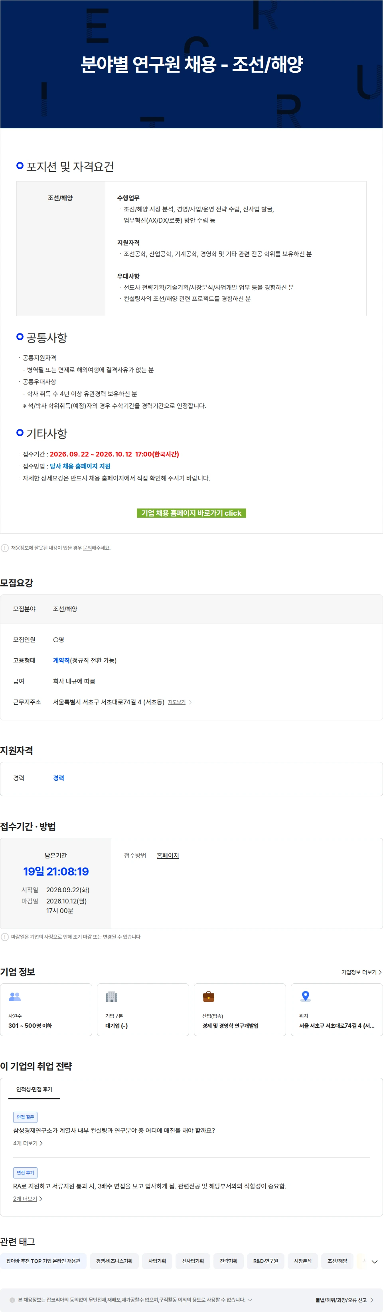
Task: Click the red application period 2026.09.22 ~ 2026.10.12 text
Action: 115,454
